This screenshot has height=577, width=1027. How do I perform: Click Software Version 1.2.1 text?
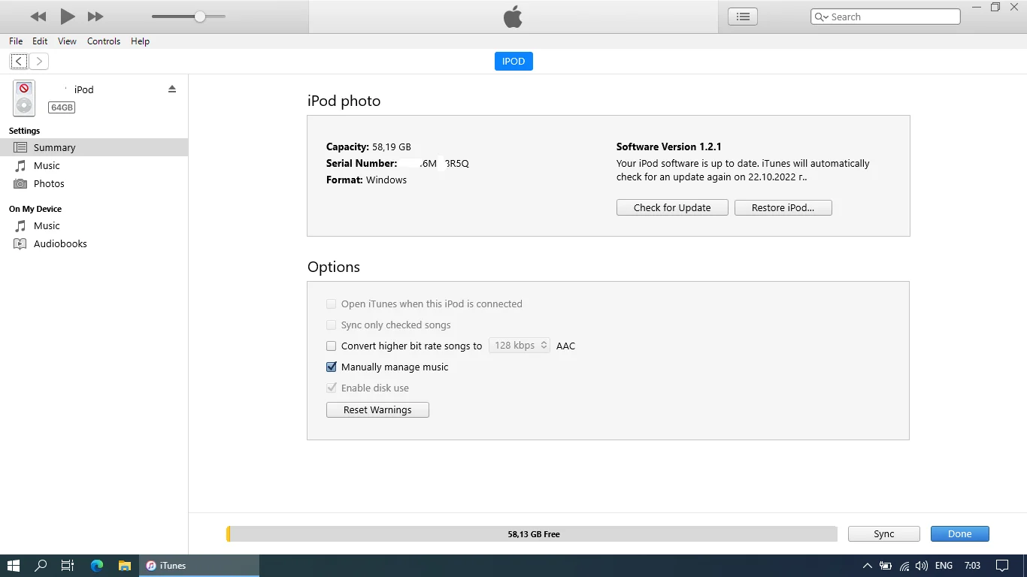pos(669,147)
